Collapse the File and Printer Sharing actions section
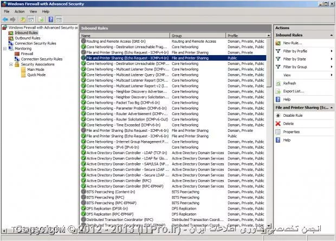Image resolution: width=336 pixels, height=241 pixels. pos(332,108)
